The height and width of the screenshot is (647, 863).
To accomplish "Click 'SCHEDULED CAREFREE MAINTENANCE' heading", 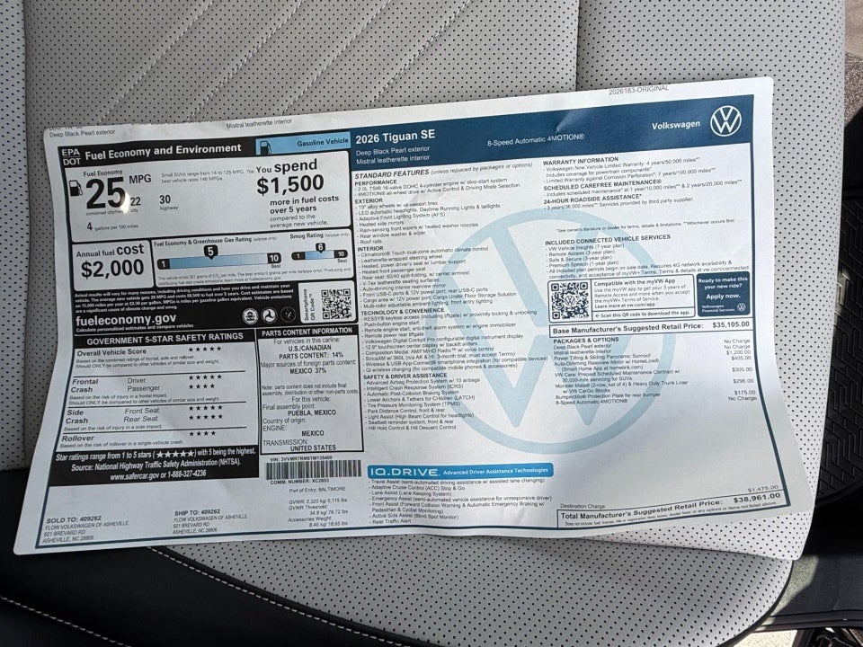I will point(602,185).
